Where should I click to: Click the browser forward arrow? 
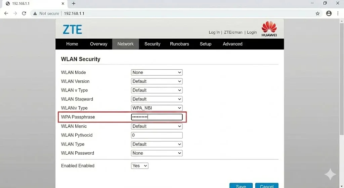click(x=15, y=13)
